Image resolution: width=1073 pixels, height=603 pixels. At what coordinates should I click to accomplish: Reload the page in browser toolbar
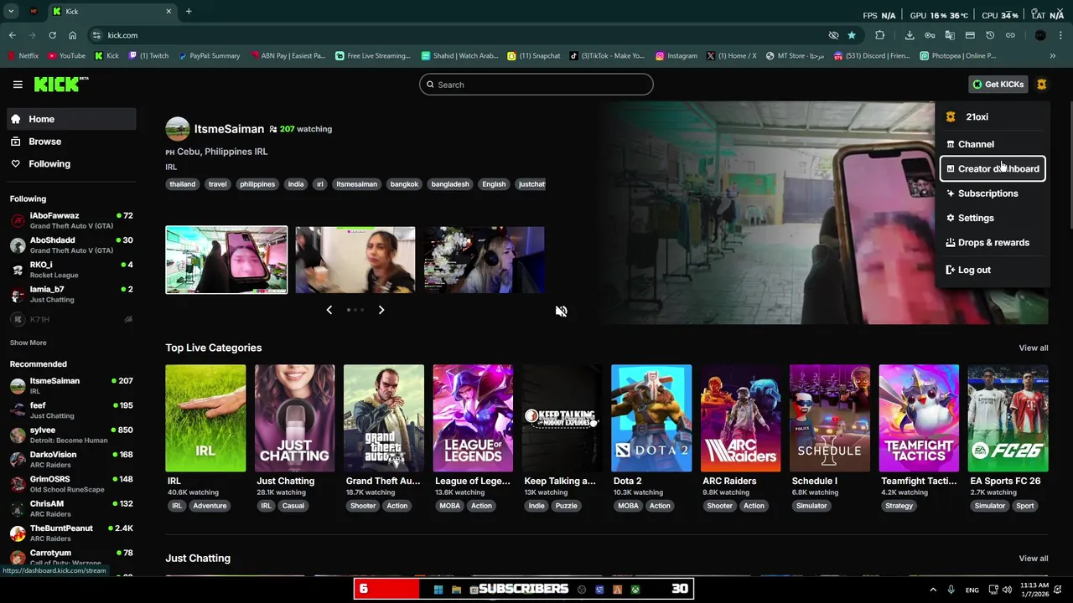52,35
